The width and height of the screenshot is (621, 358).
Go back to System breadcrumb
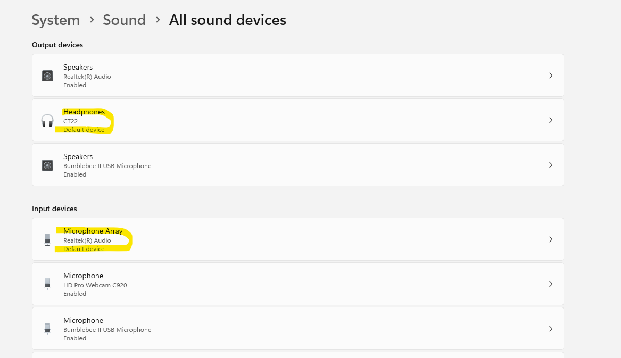[x=56, y=20]
